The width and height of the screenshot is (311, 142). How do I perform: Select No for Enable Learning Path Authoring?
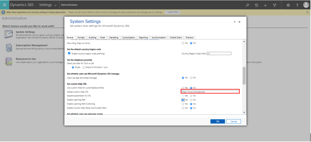(191, 104)
